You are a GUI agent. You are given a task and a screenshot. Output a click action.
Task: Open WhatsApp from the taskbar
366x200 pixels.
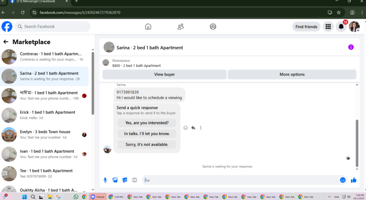[76, 197]
